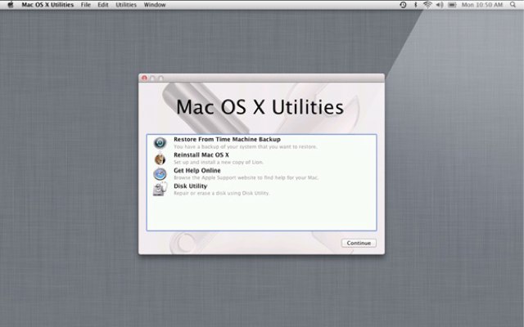Viewport: 524px width, 327px height.
Task: Click the Disk Utility icon
Action: click(159, 189)
